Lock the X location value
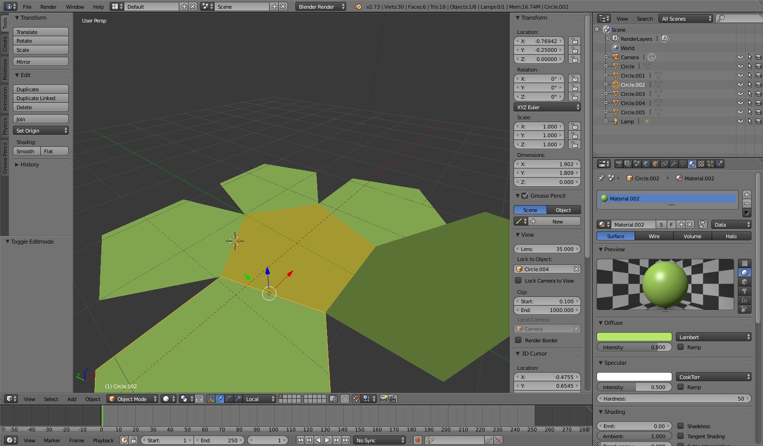The height and width of the screenshot is (446, 763). 574,41
